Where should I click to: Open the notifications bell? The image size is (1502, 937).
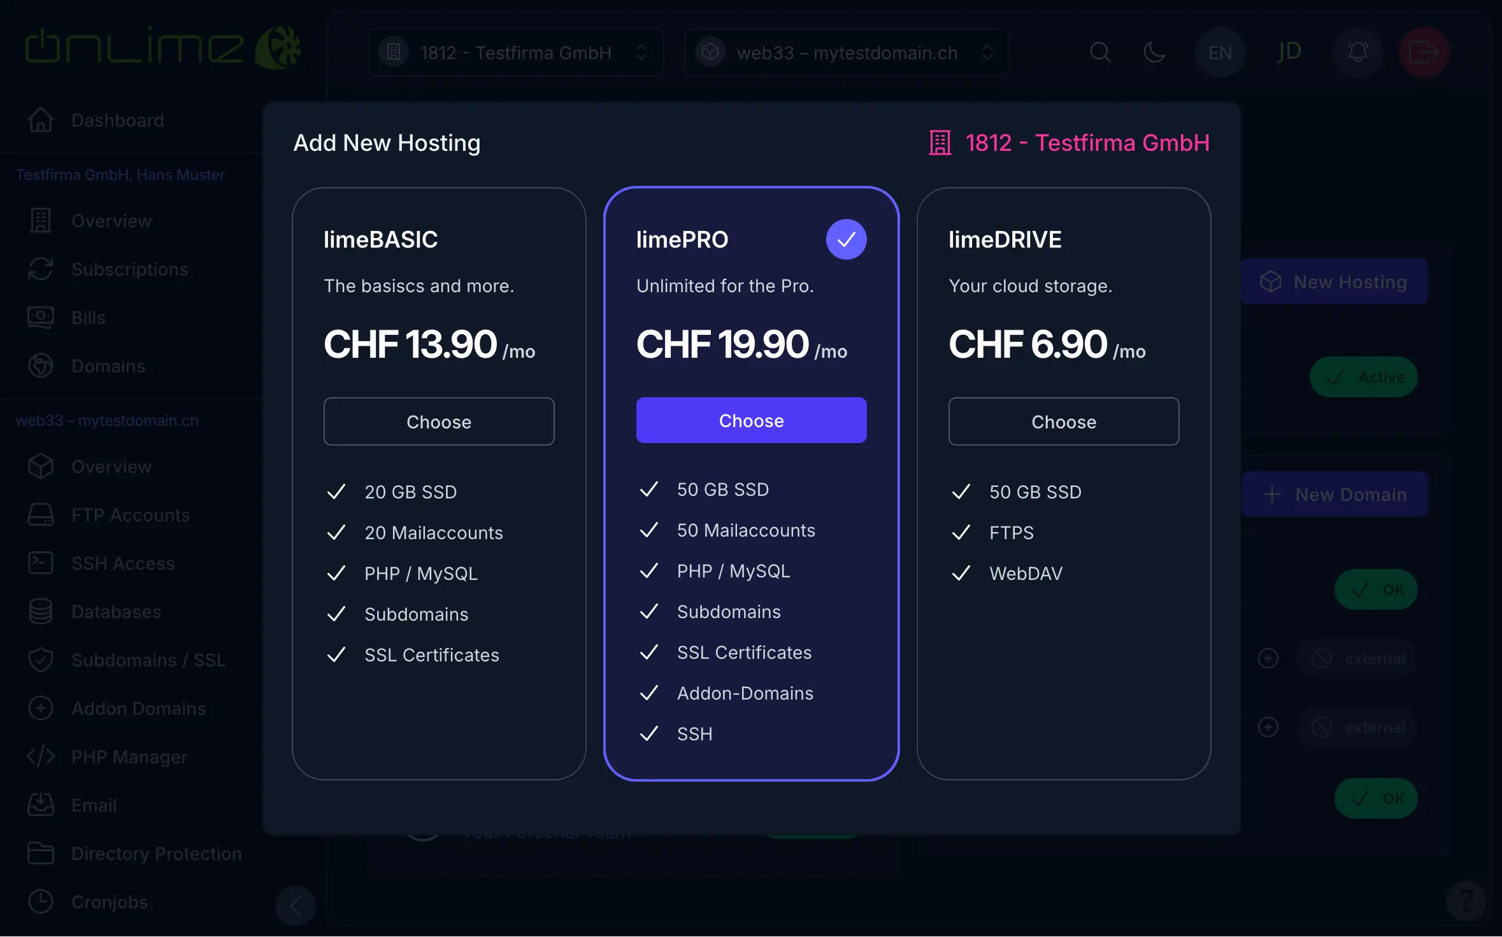(x=1357, y=52)
